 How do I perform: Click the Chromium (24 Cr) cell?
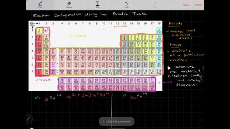coord(76,51)
